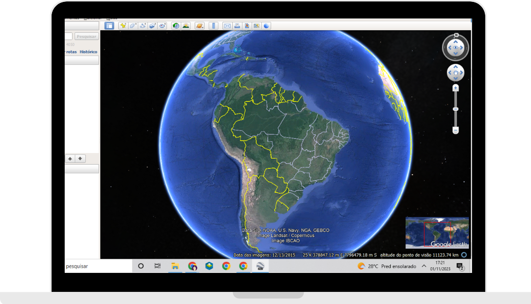This screenshot has width=531, height=304.
Task: Click the zoom slider handle
Action: pos(456,109)
